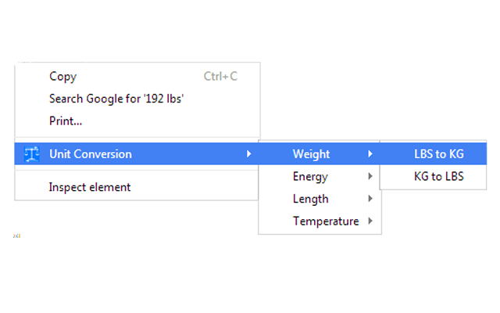The height and width of the screenshot is (313, 500).
Task: Open the Length category
Action: [310, 199]
